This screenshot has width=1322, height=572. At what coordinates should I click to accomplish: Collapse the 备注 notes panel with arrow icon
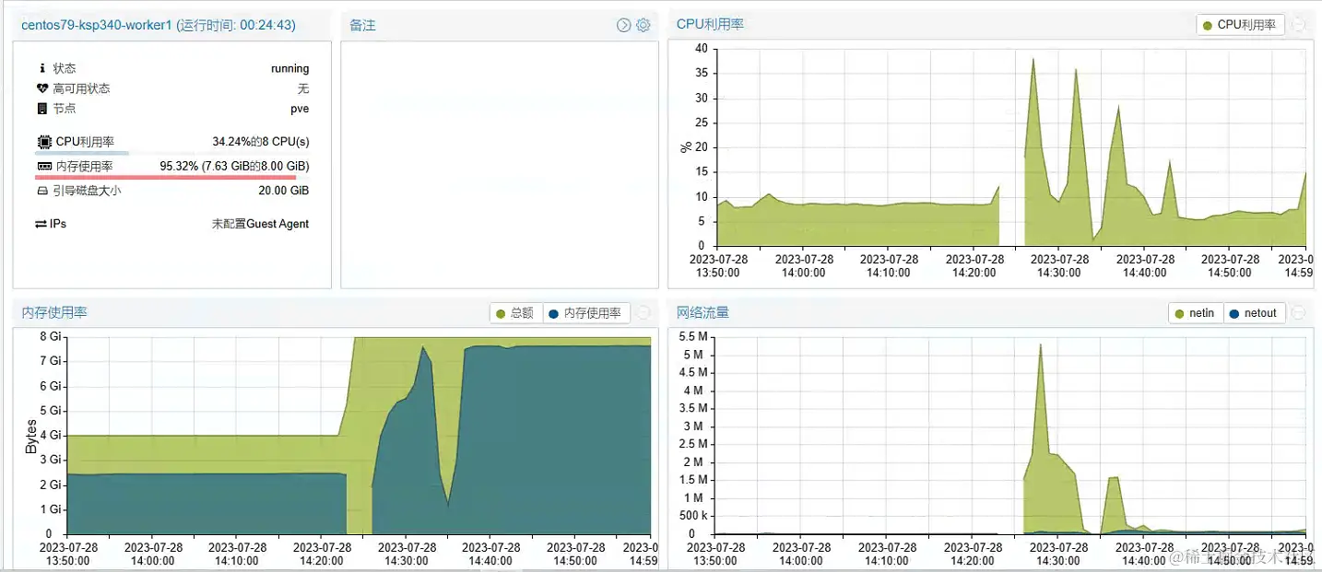pos(624,25)
